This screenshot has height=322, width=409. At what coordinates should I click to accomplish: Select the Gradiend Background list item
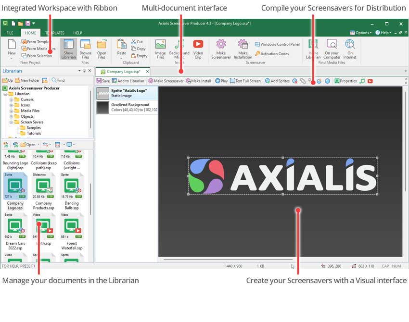coord(127,107)
